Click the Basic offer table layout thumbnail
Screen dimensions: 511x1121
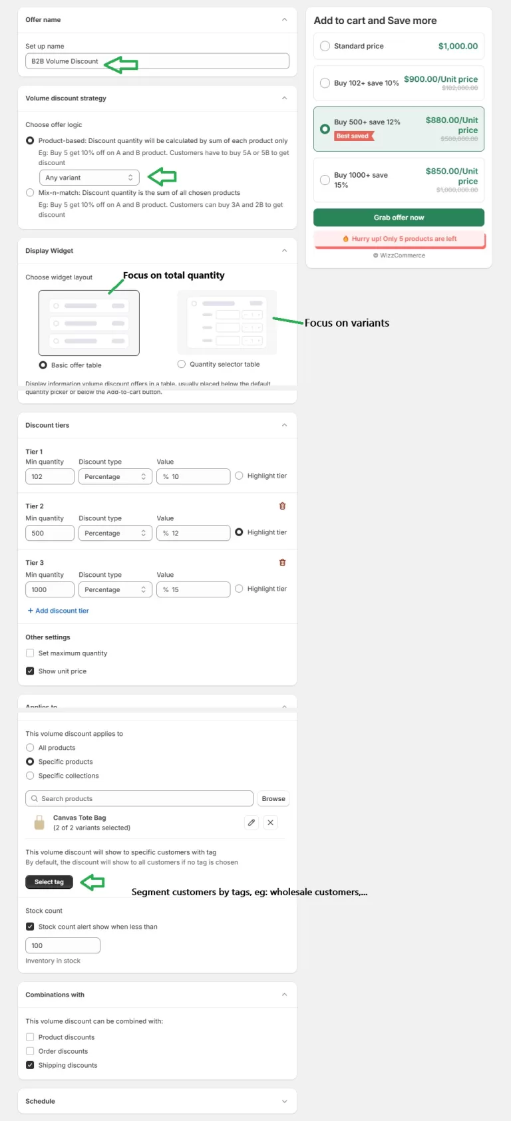click(89, 323)
